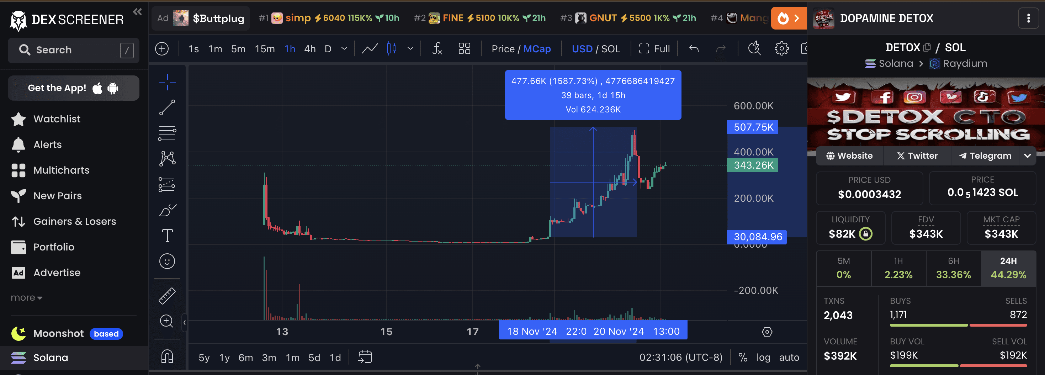Select the XABCD pattern tool
This screenshot has height=375, width=1045.
tap(167, 158)
